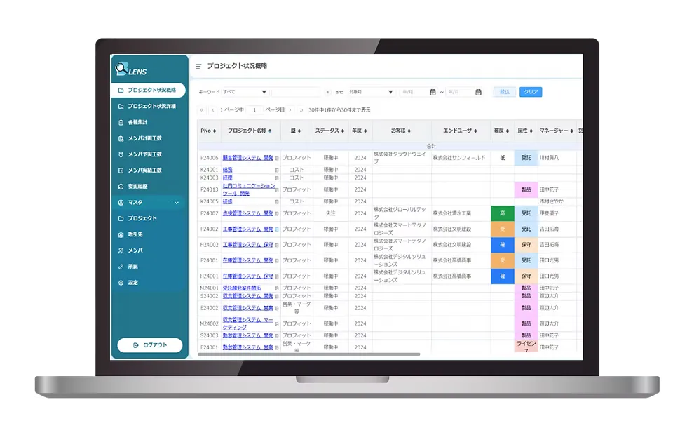Toggle the sidebar with the hamburger icon
Image resolution: width=694 pixels, height=435 pixels.
coord(198,66)
